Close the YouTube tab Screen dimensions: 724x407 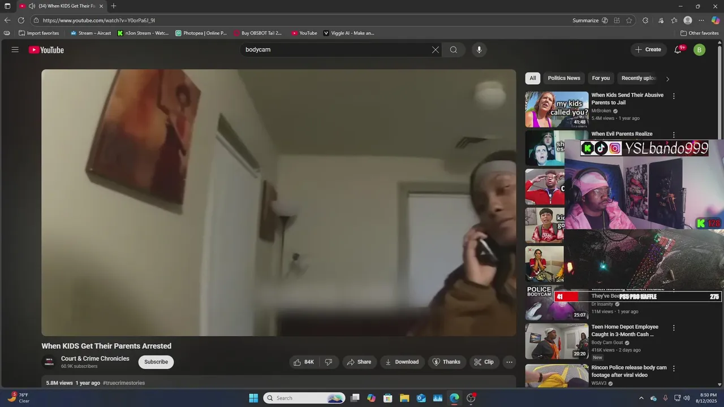point(101,6)
